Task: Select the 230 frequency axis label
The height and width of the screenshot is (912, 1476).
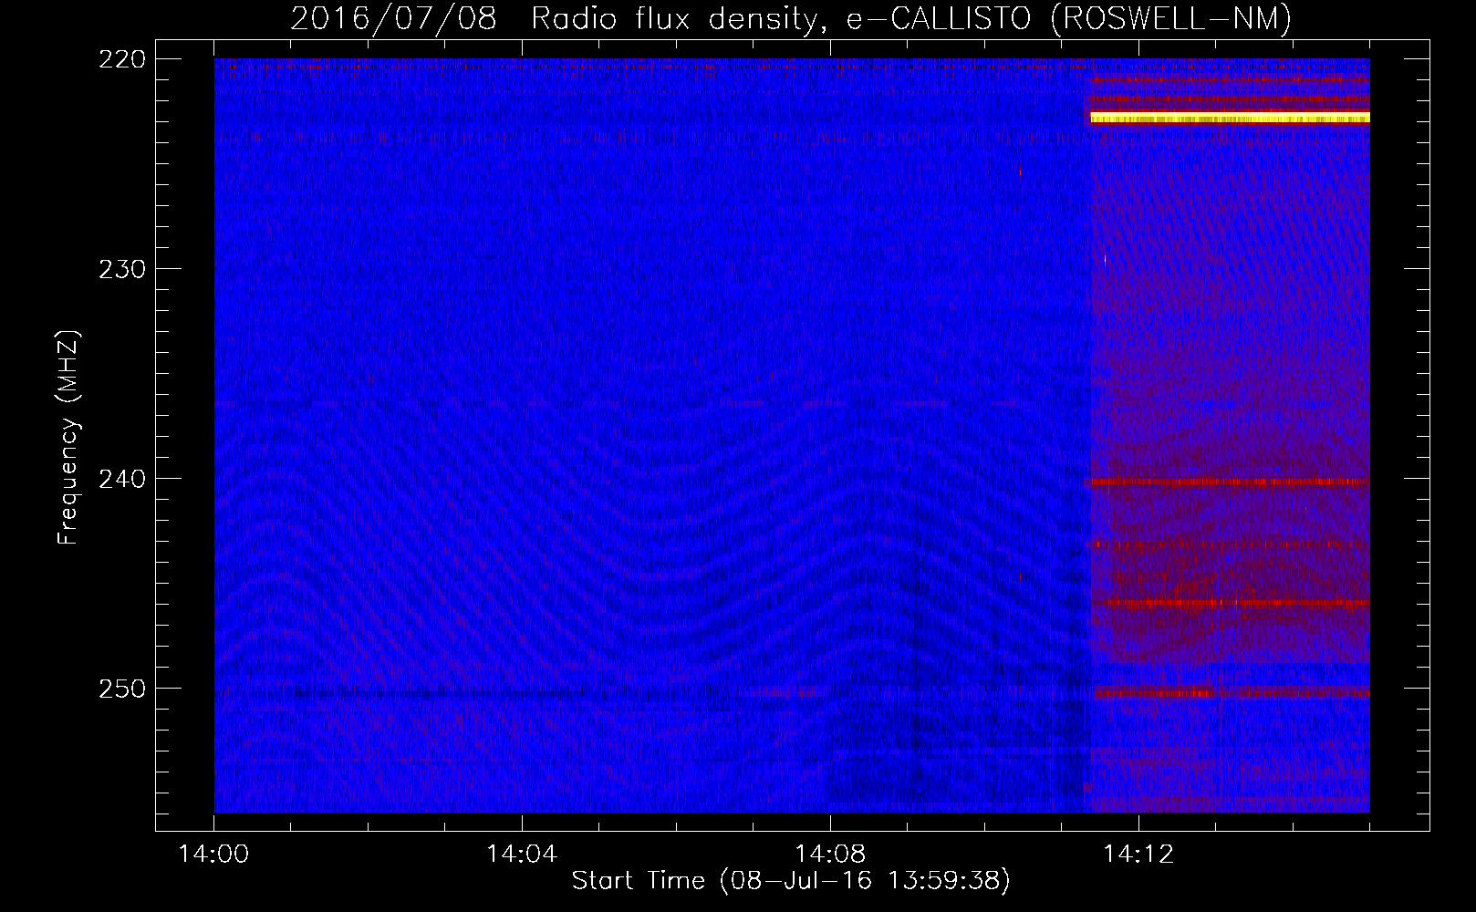Action: [120, 269]
